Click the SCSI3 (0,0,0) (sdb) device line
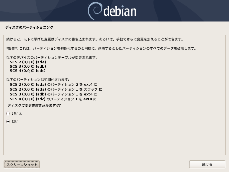 [x=28, y=67]
